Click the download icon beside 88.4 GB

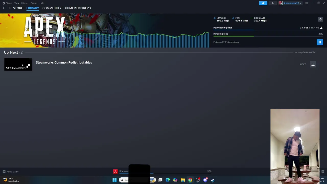(x=321, y=28)
